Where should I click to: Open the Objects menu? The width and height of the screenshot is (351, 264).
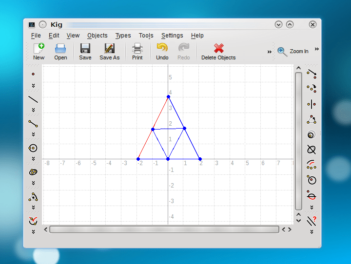tap(97, 36)
